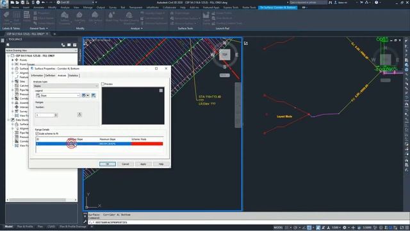Open the Statistics tab
Image resolution: width=410 pixels, height=231 pixels.
[x=73, y=76]
